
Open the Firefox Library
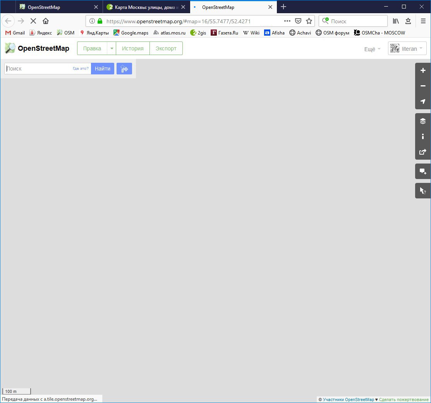[x=396, y=21]
